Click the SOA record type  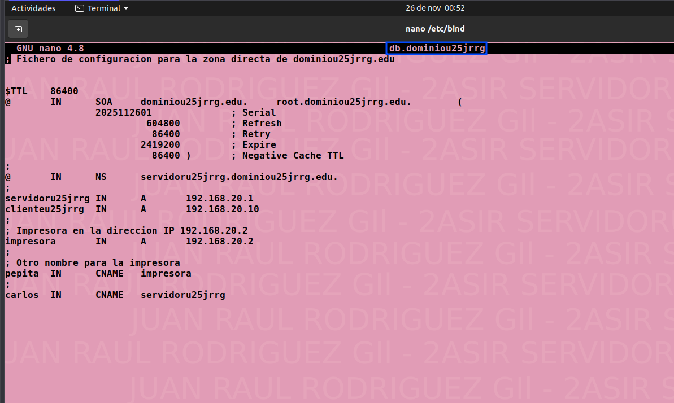click(103, 102)
